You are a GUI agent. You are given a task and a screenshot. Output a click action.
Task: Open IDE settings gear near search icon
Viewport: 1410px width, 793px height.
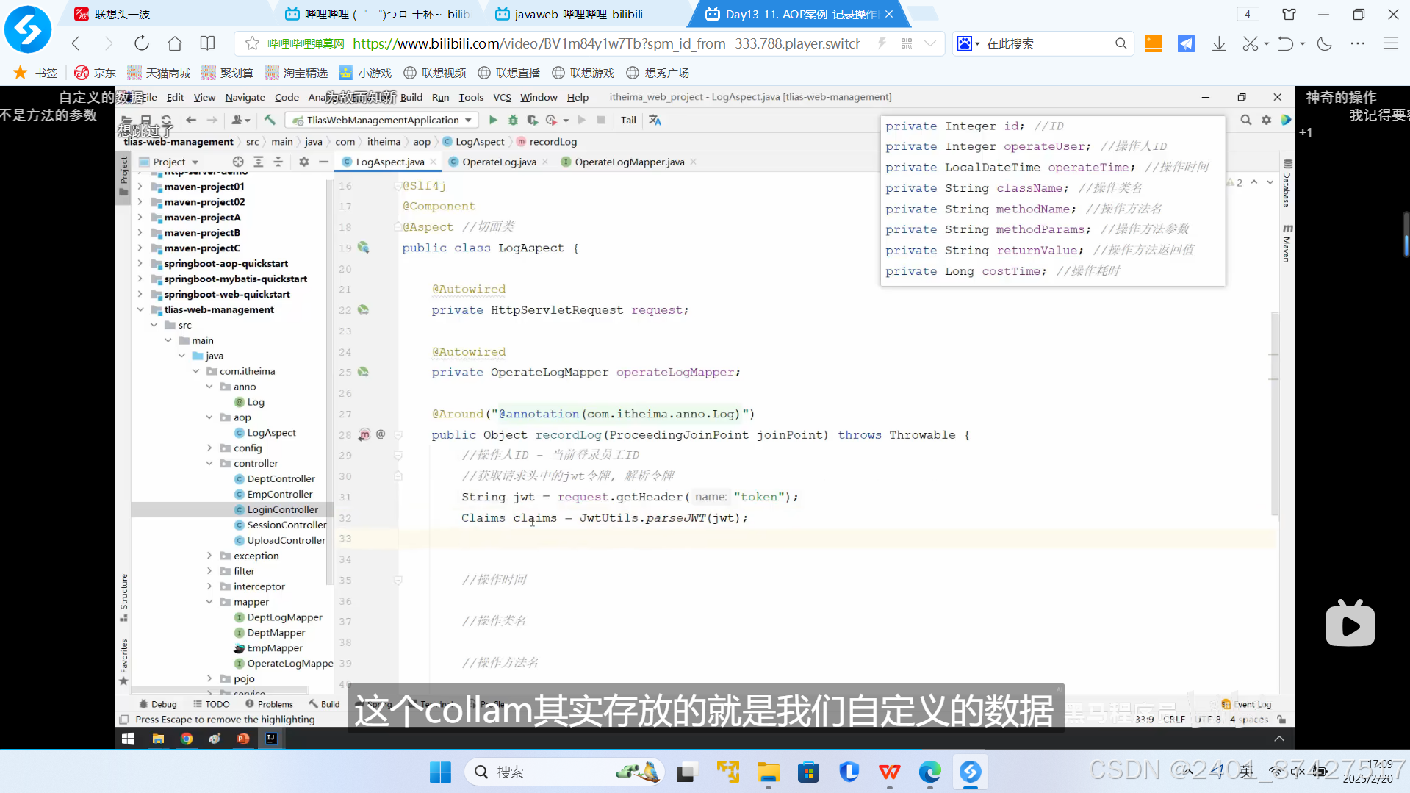point(1267,120)
